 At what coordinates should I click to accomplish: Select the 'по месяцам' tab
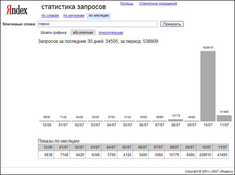pos(99,16)
